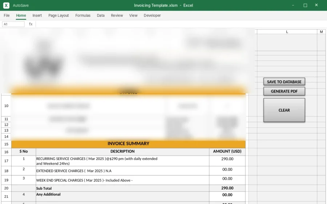327x204 pixels.
Task: Click the Name Box showing A1
Action: point(13,24)
